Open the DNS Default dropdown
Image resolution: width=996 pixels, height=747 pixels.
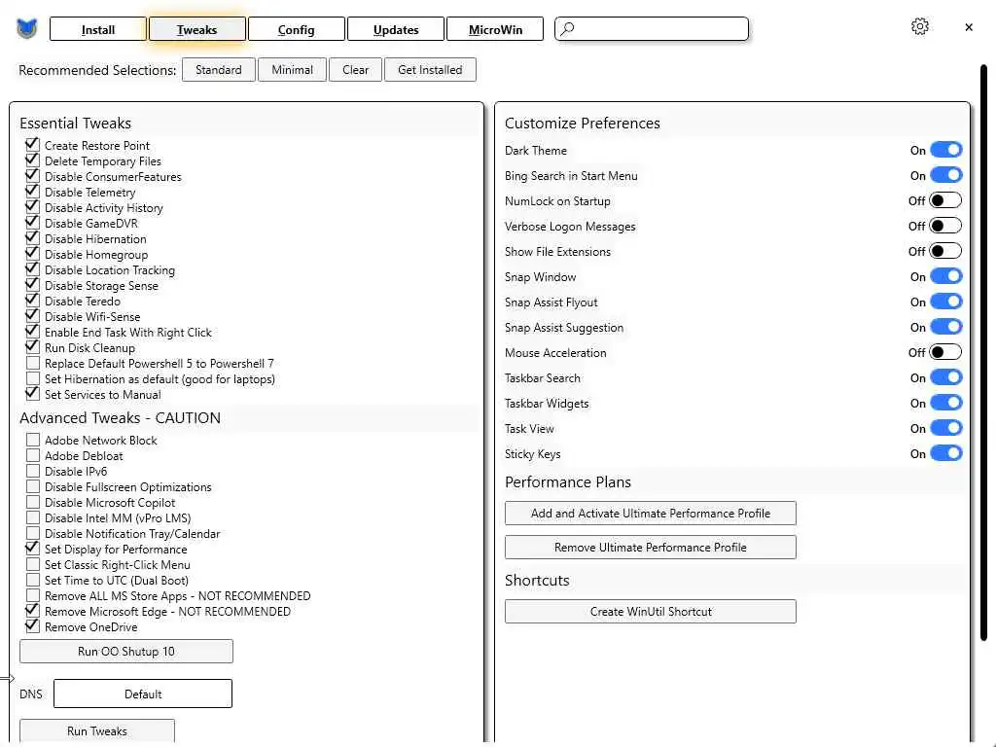[x=143, y=694]
